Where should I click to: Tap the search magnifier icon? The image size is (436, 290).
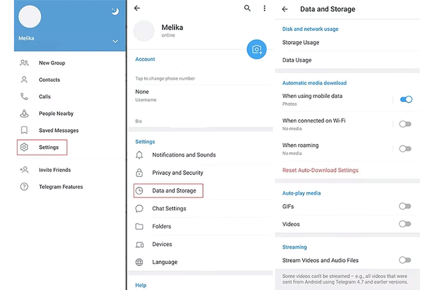click(248, 9)
